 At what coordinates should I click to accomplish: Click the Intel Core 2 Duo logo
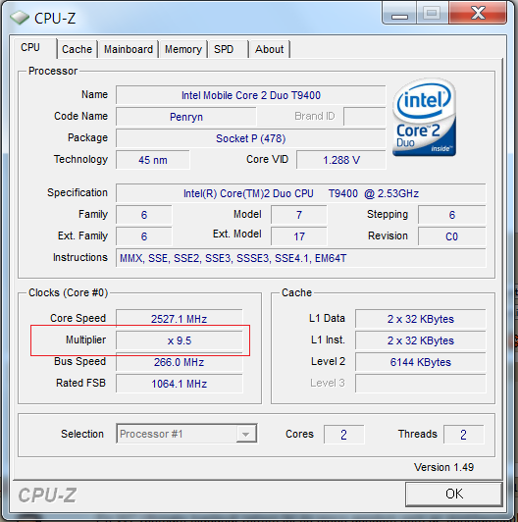[x=424, y=117]
